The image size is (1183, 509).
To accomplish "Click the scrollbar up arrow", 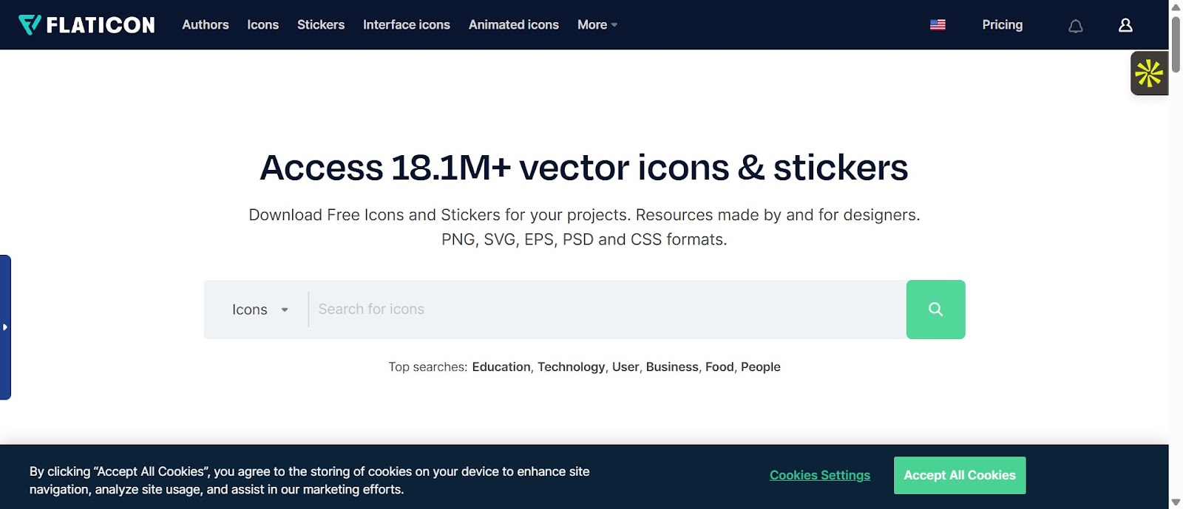I will pyautogui.click(x=1176, y=7).
